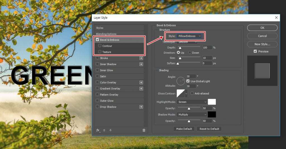Uncheck the Bevel & Emboss checkbox
The image size is (286, 149).
point(97,40)
